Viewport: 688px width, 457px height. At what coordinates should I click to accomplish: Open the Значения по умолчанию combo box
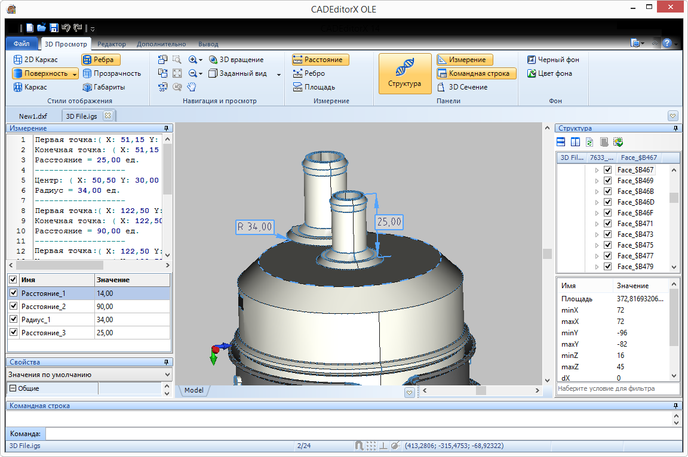(88, 375)
